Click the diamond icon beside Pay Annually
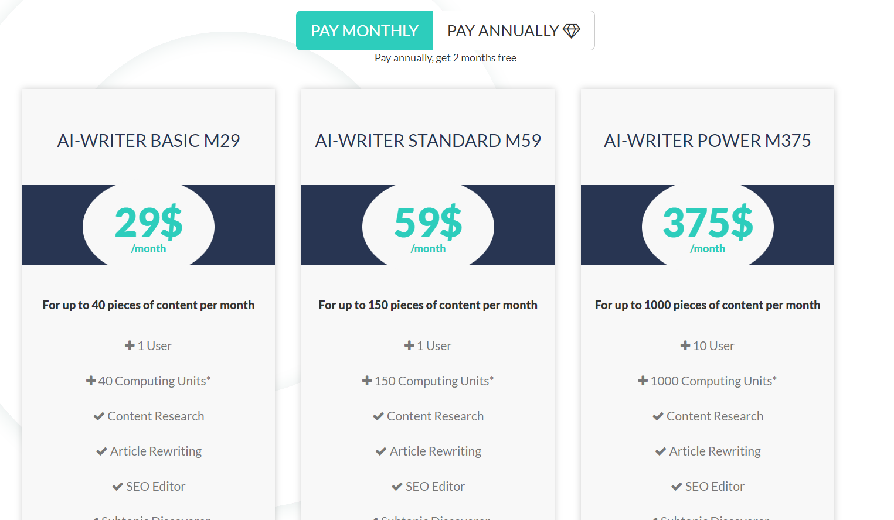894x520 pixels. 572,30
